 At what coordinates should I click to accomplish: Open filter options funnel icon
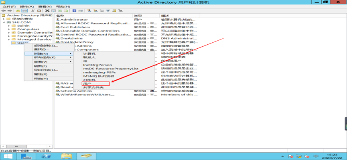tap(108, 10)
